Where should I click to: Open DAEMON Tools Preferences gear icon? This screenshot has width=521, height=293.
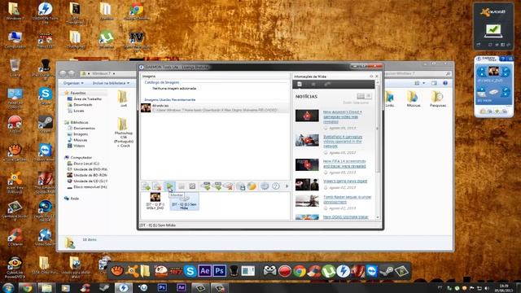click(265, 186)
